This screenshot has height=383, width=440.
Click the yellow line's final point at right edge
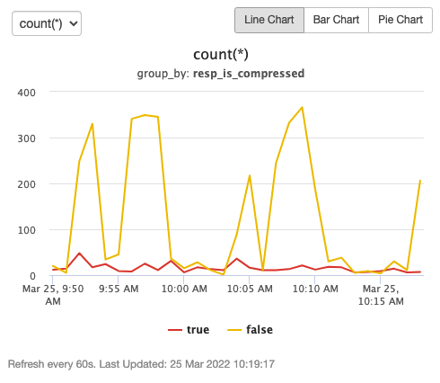pos(420,181)
